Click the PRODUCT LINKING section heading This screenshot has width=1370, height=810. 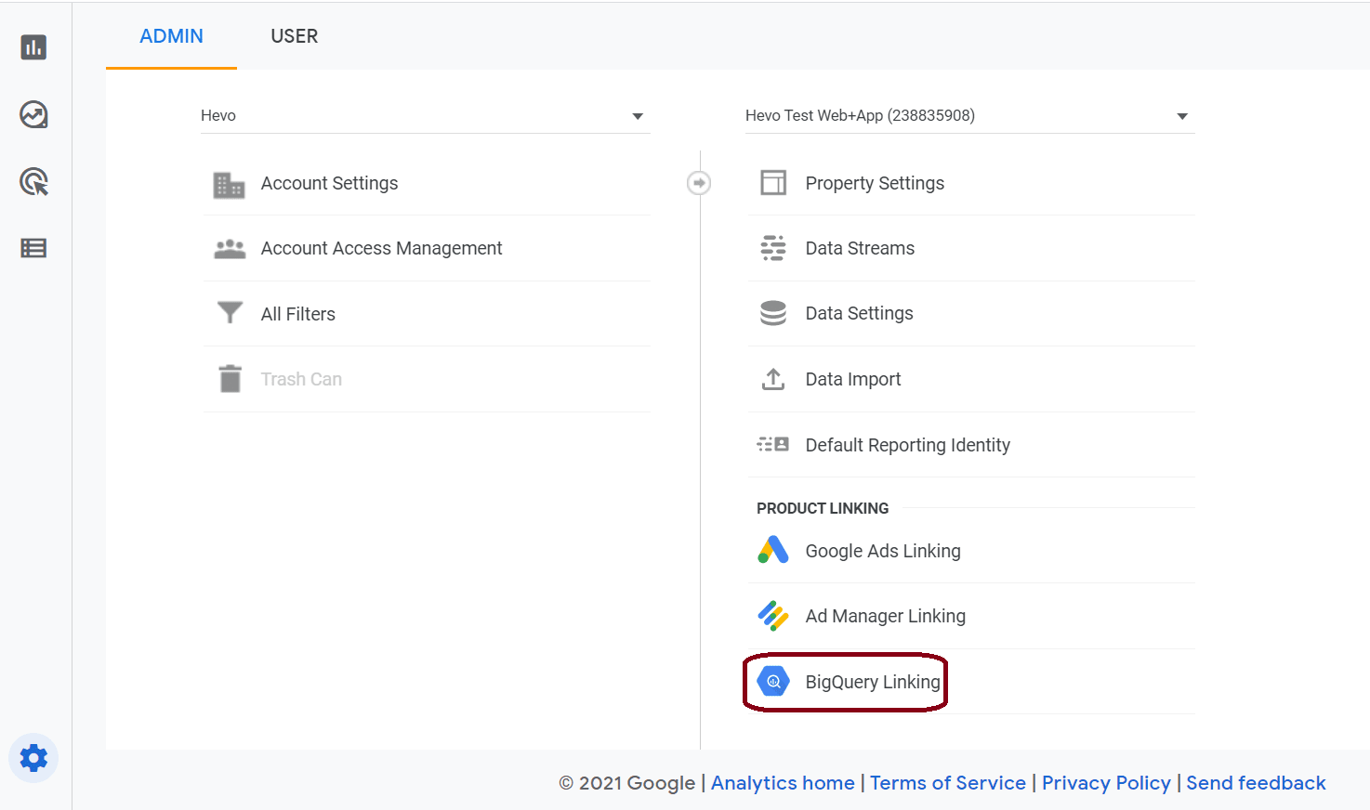[x=823, y=508]
